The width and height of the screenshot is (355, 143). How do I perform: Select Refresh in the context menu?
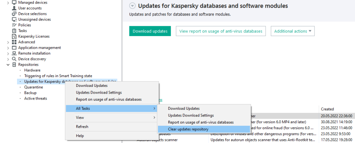(x=82, y=127)
